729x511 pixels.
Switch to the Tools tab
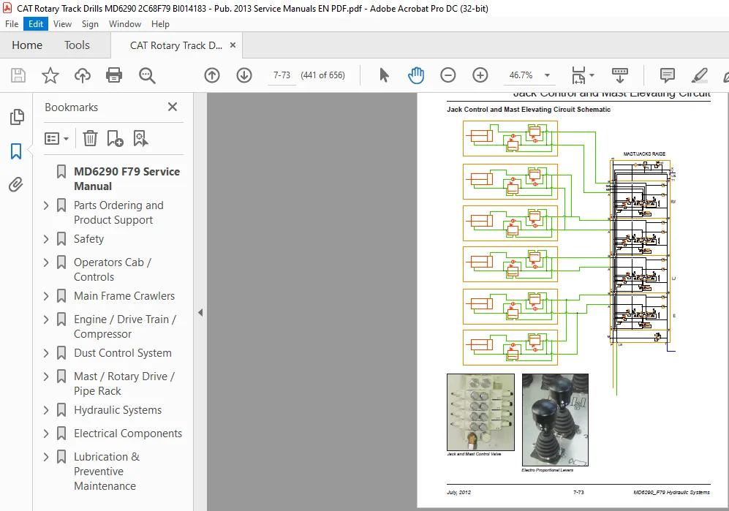pos(77,45)
